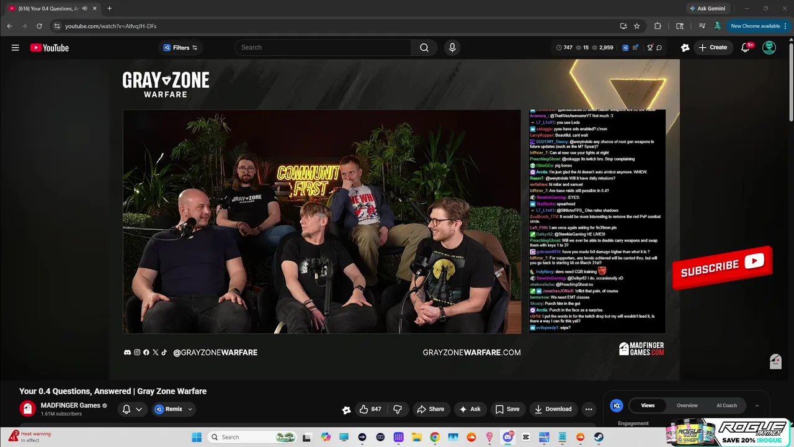Screen dimensions: 794x447
Task: Dislike the video
Action: point(398,409)
